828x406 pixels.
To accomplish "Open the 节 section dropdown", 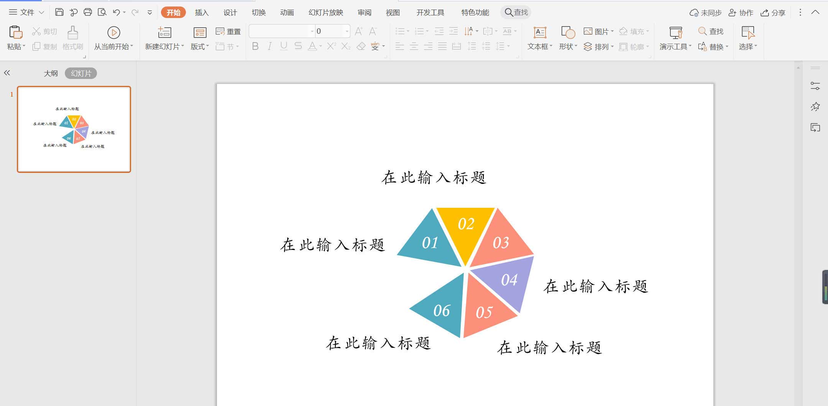I will point(228,47).
